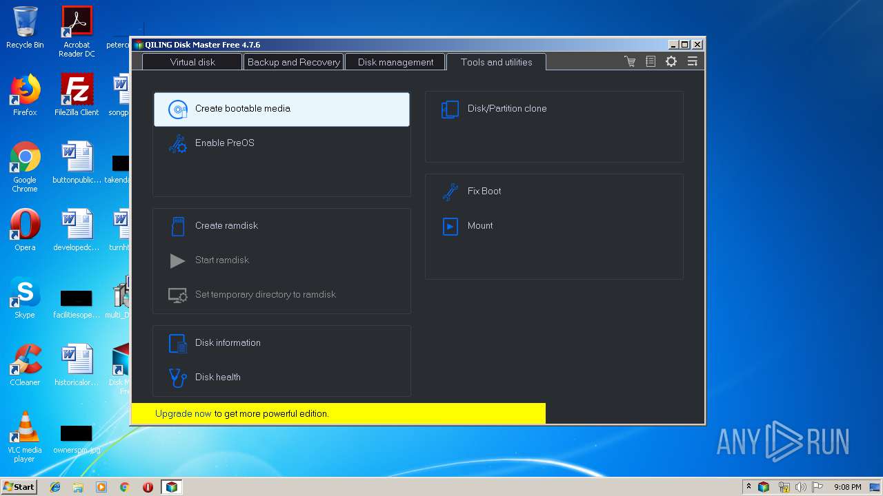Viewport: 883px width, 496px height.
Task: Open Chrome from the taskbar
Action: click(124, 487)
